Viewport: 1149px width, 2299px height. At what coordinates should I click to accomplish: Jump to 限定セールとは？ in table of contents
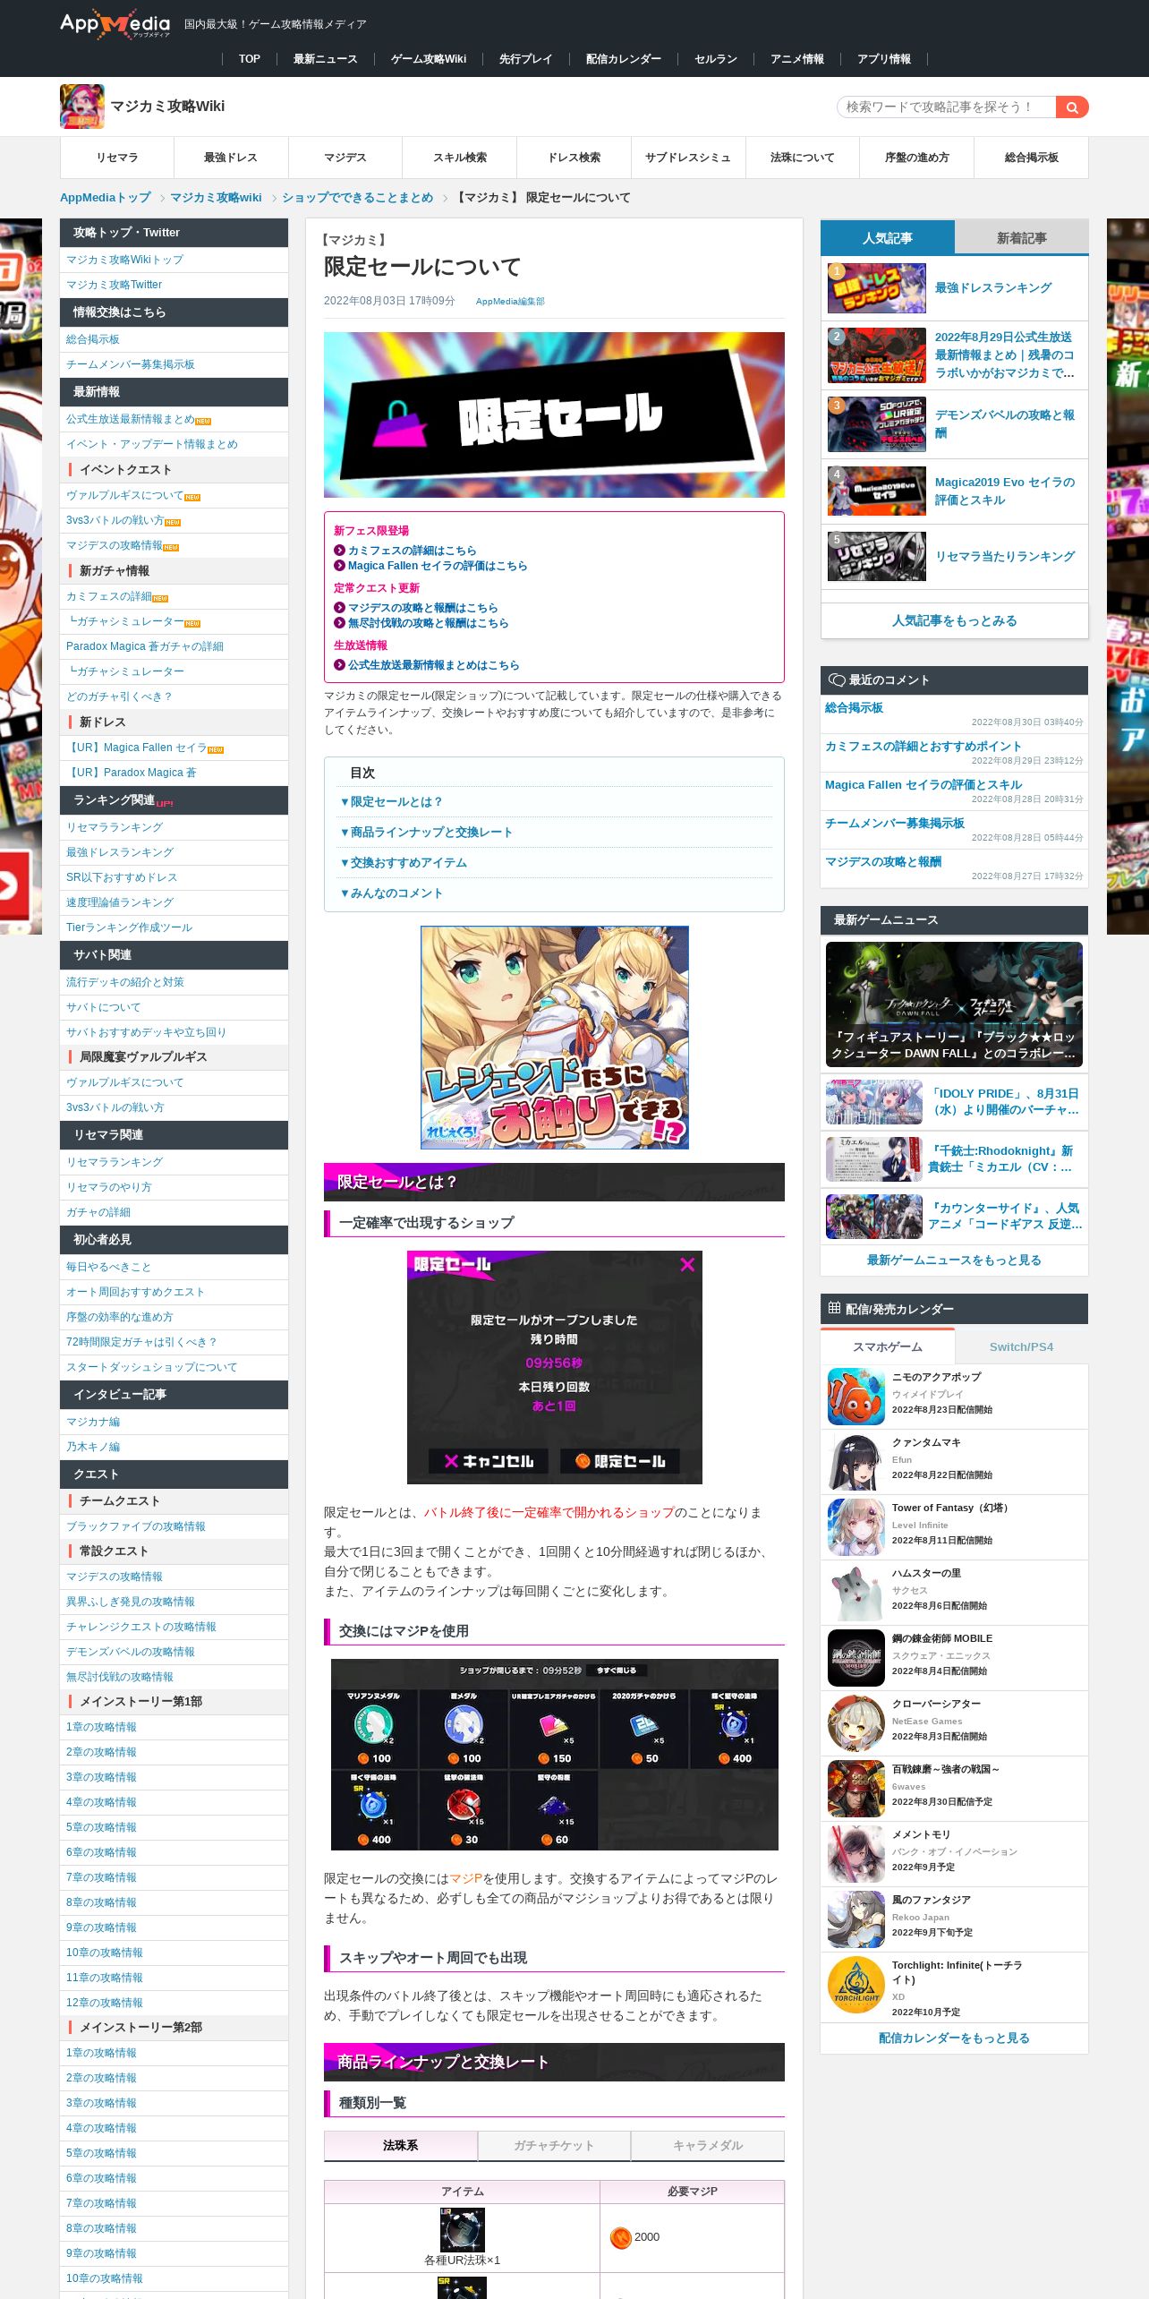point(396,801)
